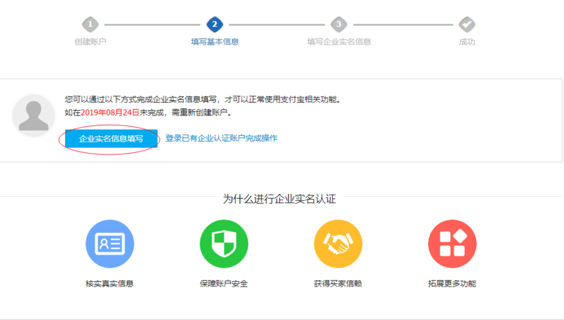Open the 登录已有企业认证账户完成操作 link

pyautogui.click(x=221, y=138)
